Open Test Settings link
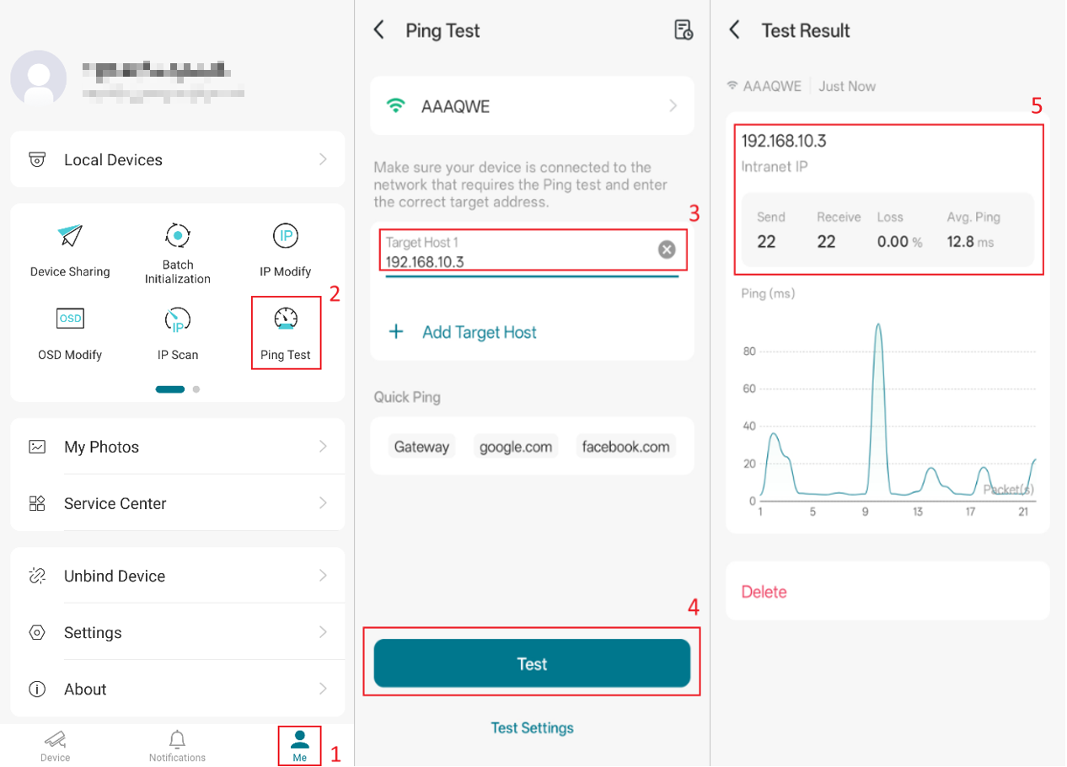The height and width of the screenshot is (767, 1067). [x=532, y=727]
